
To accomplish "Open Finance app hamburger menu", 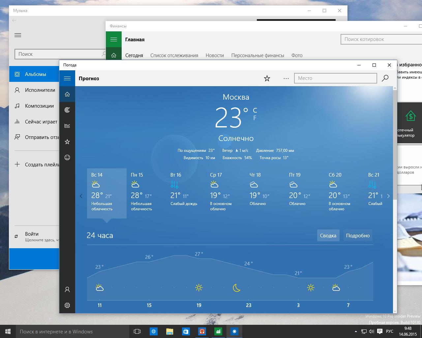I will [x=114, y=40].
